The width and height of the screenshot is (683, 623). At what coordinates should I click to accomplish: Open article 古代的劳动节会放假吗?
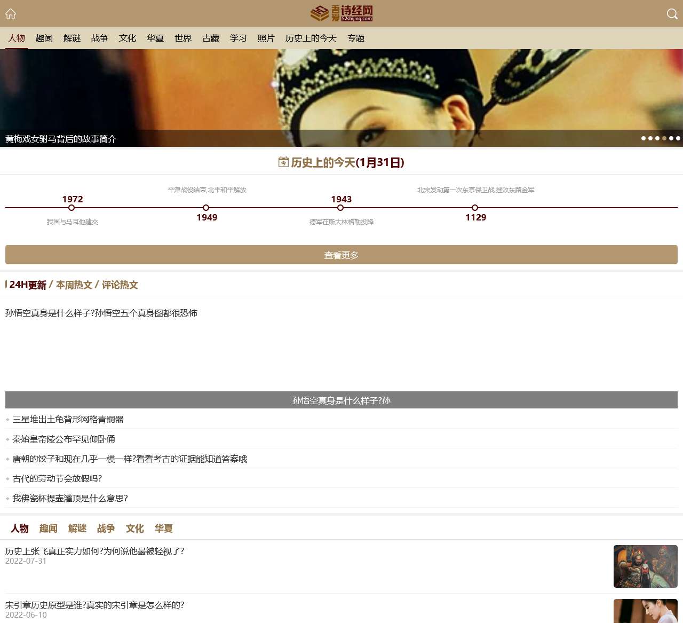[x=57, y=478]
